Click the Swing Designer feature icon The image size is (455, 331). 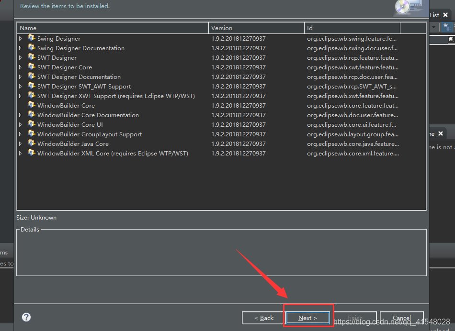(x=32, y=38)
